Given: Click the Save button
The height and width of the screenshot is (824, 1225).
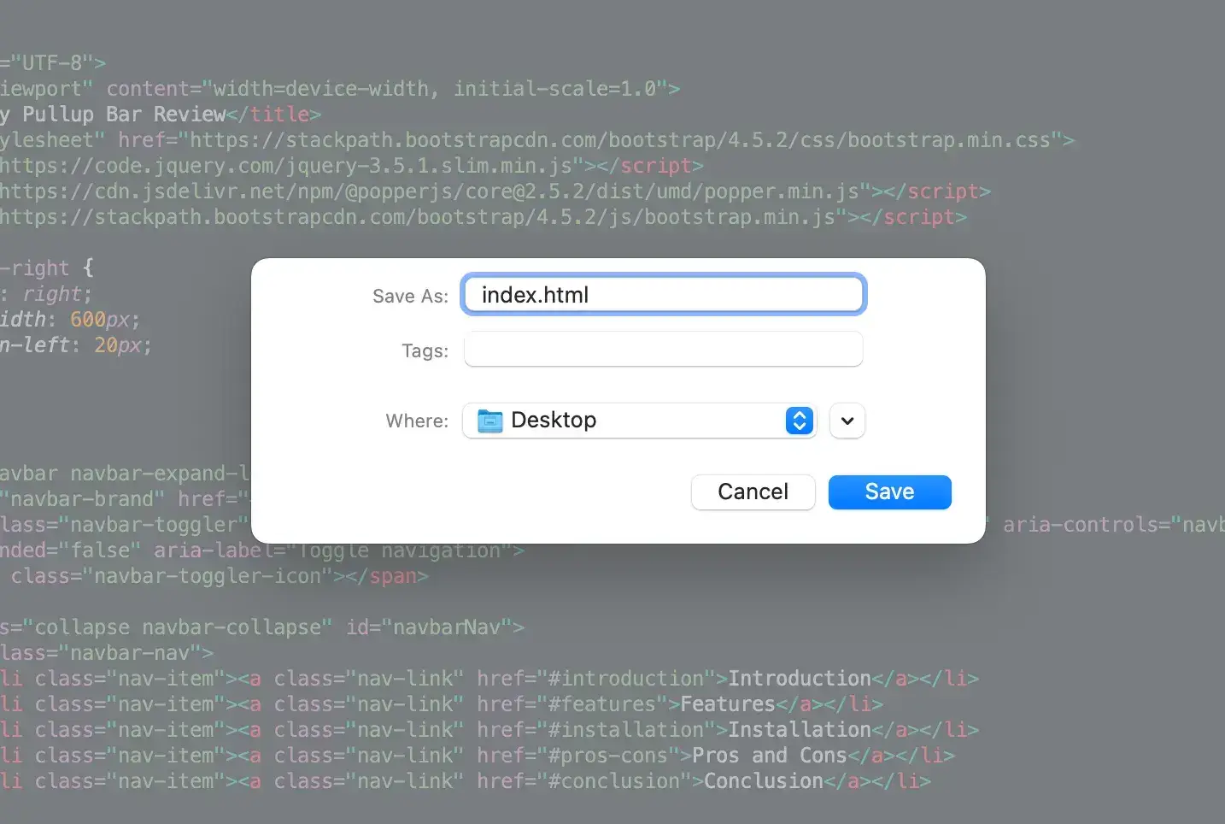Looking at the screenshot, I should tap(888, 491).
